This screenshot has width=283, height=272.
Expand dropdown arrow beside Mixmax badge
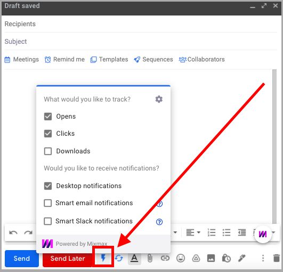[273, 232]
